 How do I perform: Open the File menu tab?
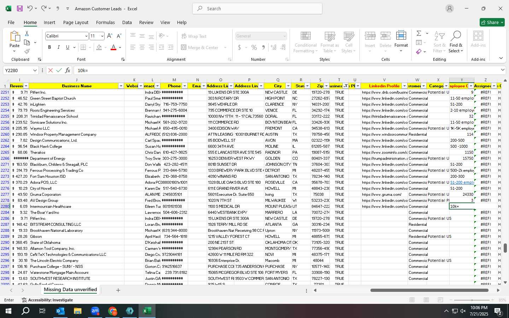[11, 22]
